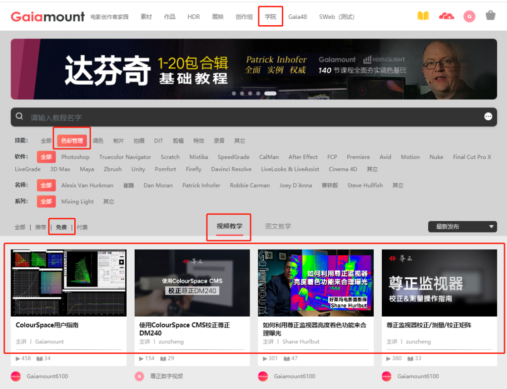Select Davinci Resolve software filter

pyautogui.click(x=231, y=169)
